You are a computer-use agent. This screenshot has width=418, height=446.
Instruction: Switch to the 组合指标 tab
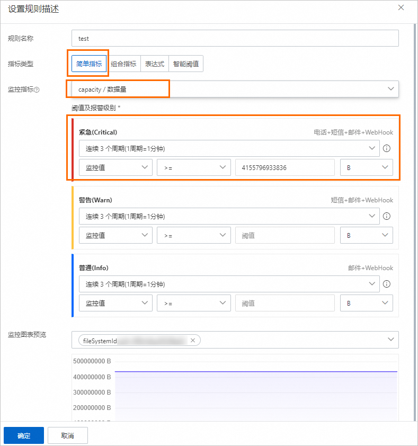click(x=123, y=64)
